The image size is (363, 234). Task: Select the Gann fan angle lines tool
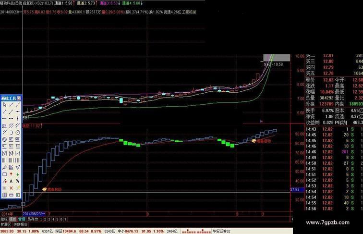(11, 167)
